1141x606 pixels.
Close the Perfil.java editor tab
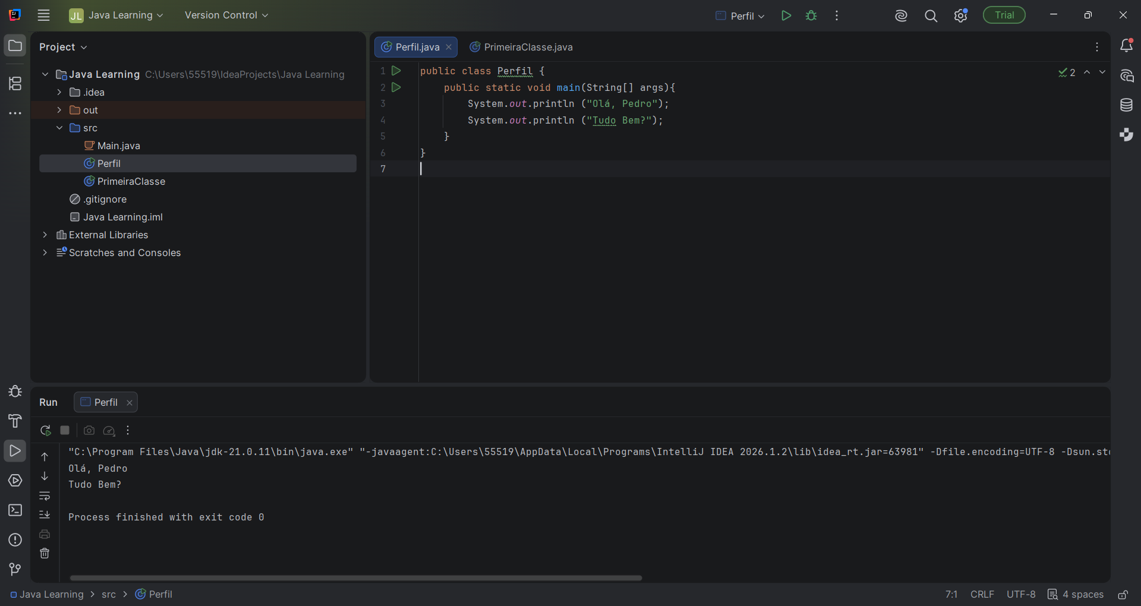(449, 47)
